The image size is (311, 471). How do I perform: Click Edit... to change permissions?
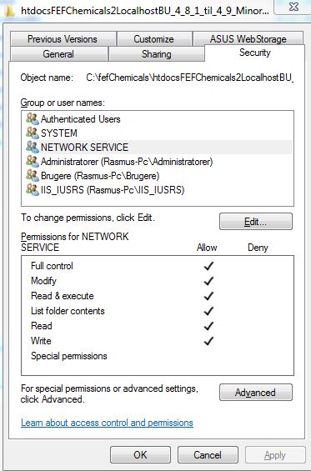[x=256, y=222]
